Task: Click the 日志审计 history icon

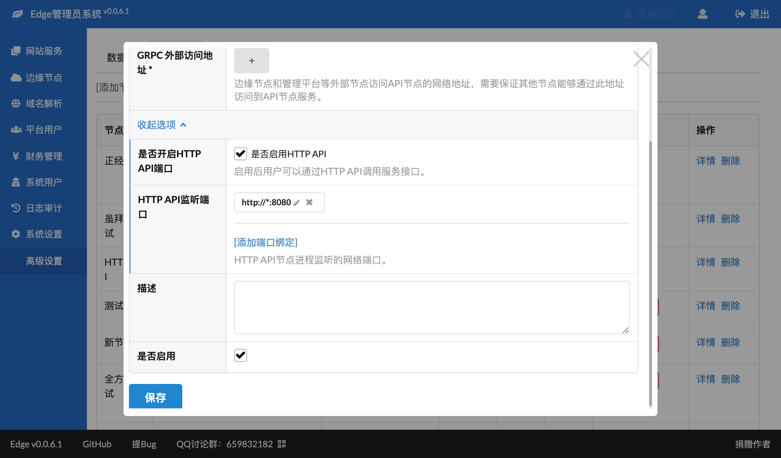Action: click(16, 208)
